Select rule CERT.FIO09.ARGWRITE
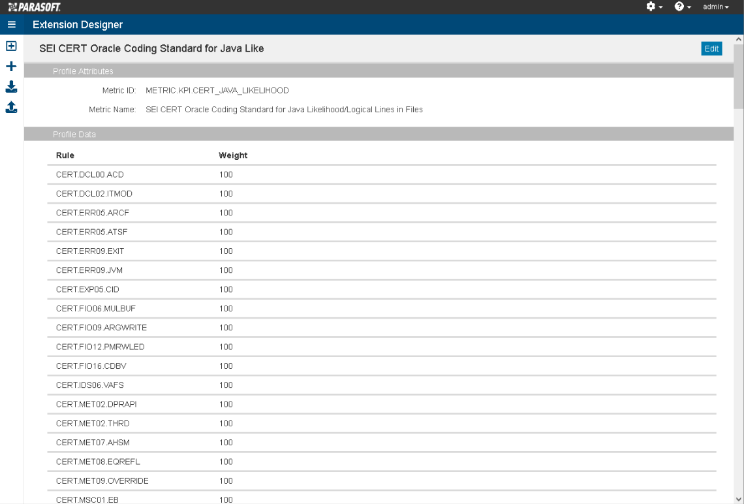 coord(102,328)
